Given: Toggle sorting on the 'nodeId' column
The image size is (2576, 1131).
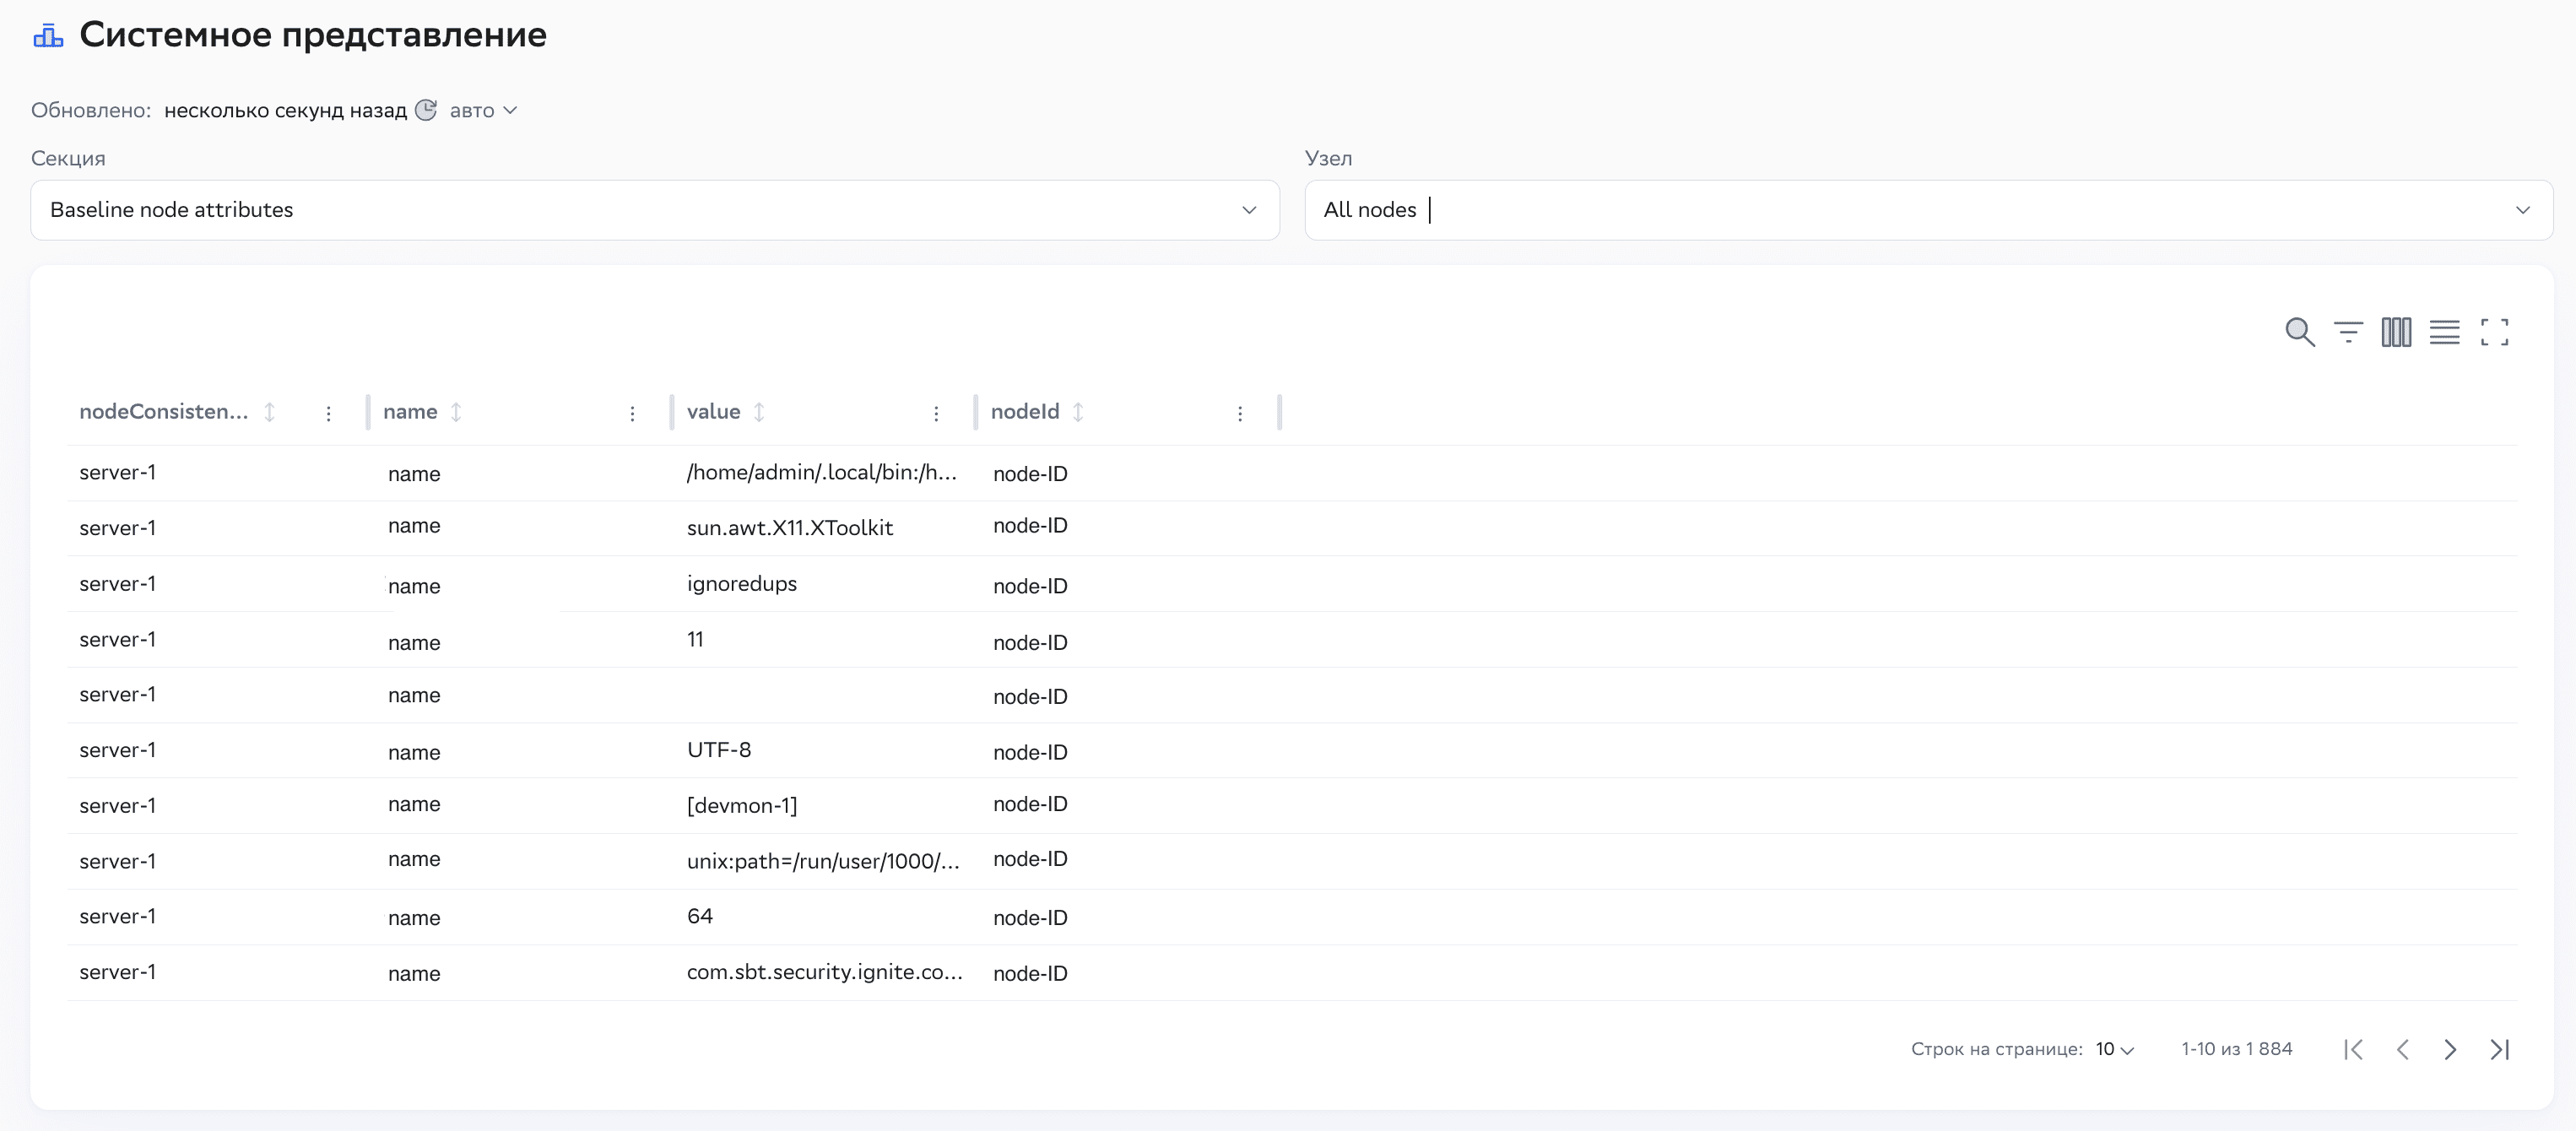Looking at the screenshot, I should 1078,411.
